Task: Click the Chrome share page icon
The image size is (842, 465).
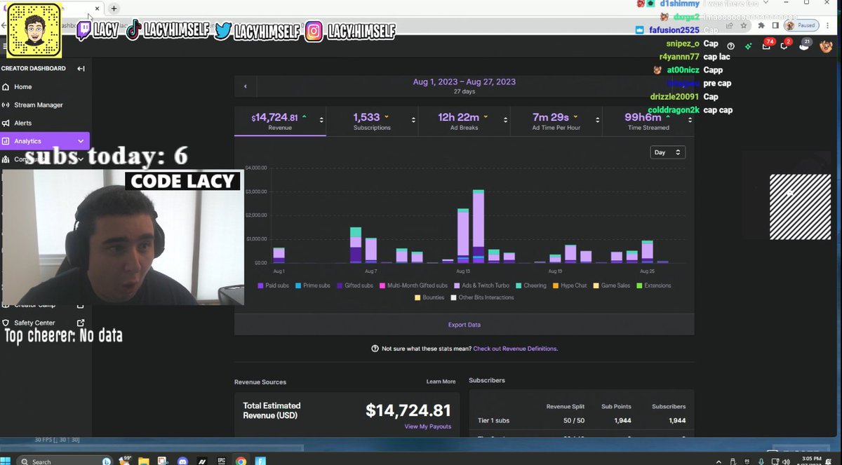Action: pyautogui.click(x=729, y=25)
